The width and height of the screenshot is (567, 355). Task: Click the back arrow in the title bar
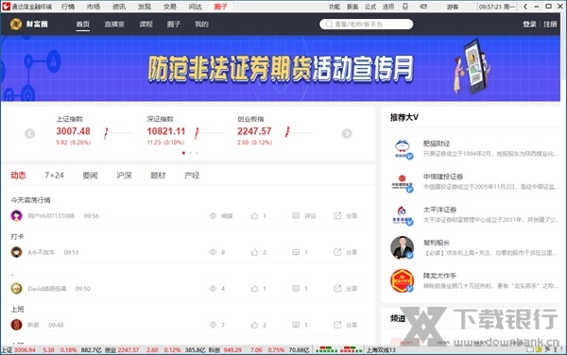(x=525, y=7)
